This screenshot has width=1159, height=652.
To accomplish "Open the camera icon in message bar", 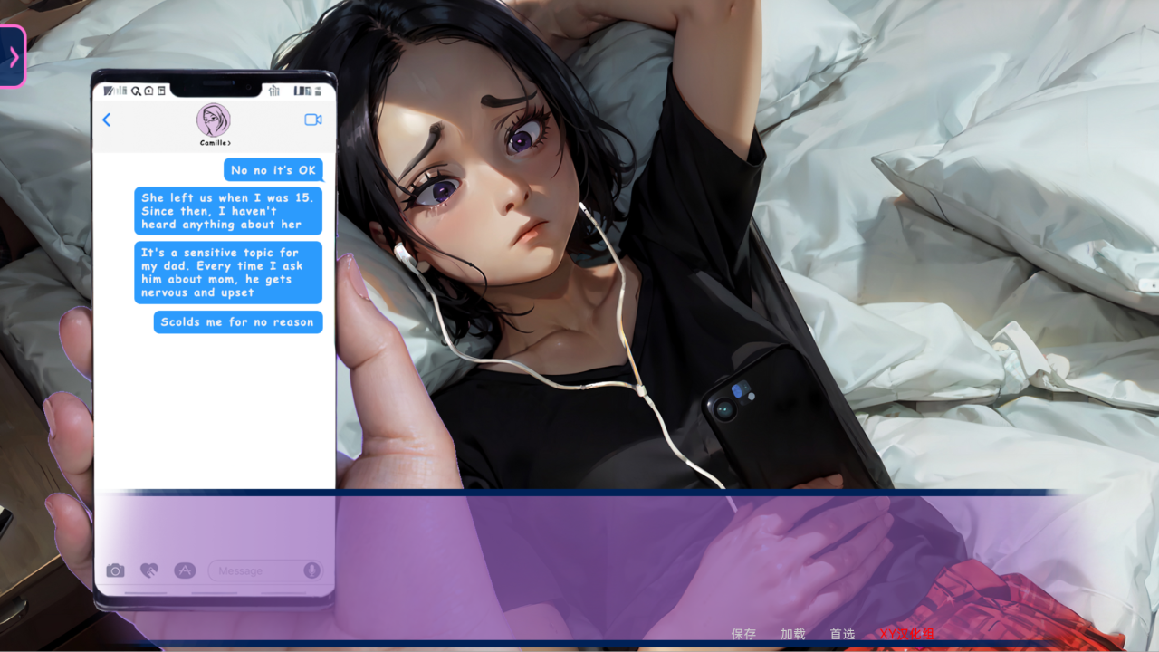I will [x=115, y=570].
